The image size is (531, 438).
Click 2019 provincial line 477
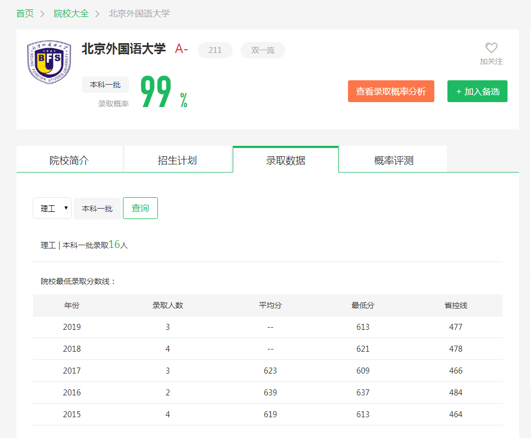click(x=456, y=327)
